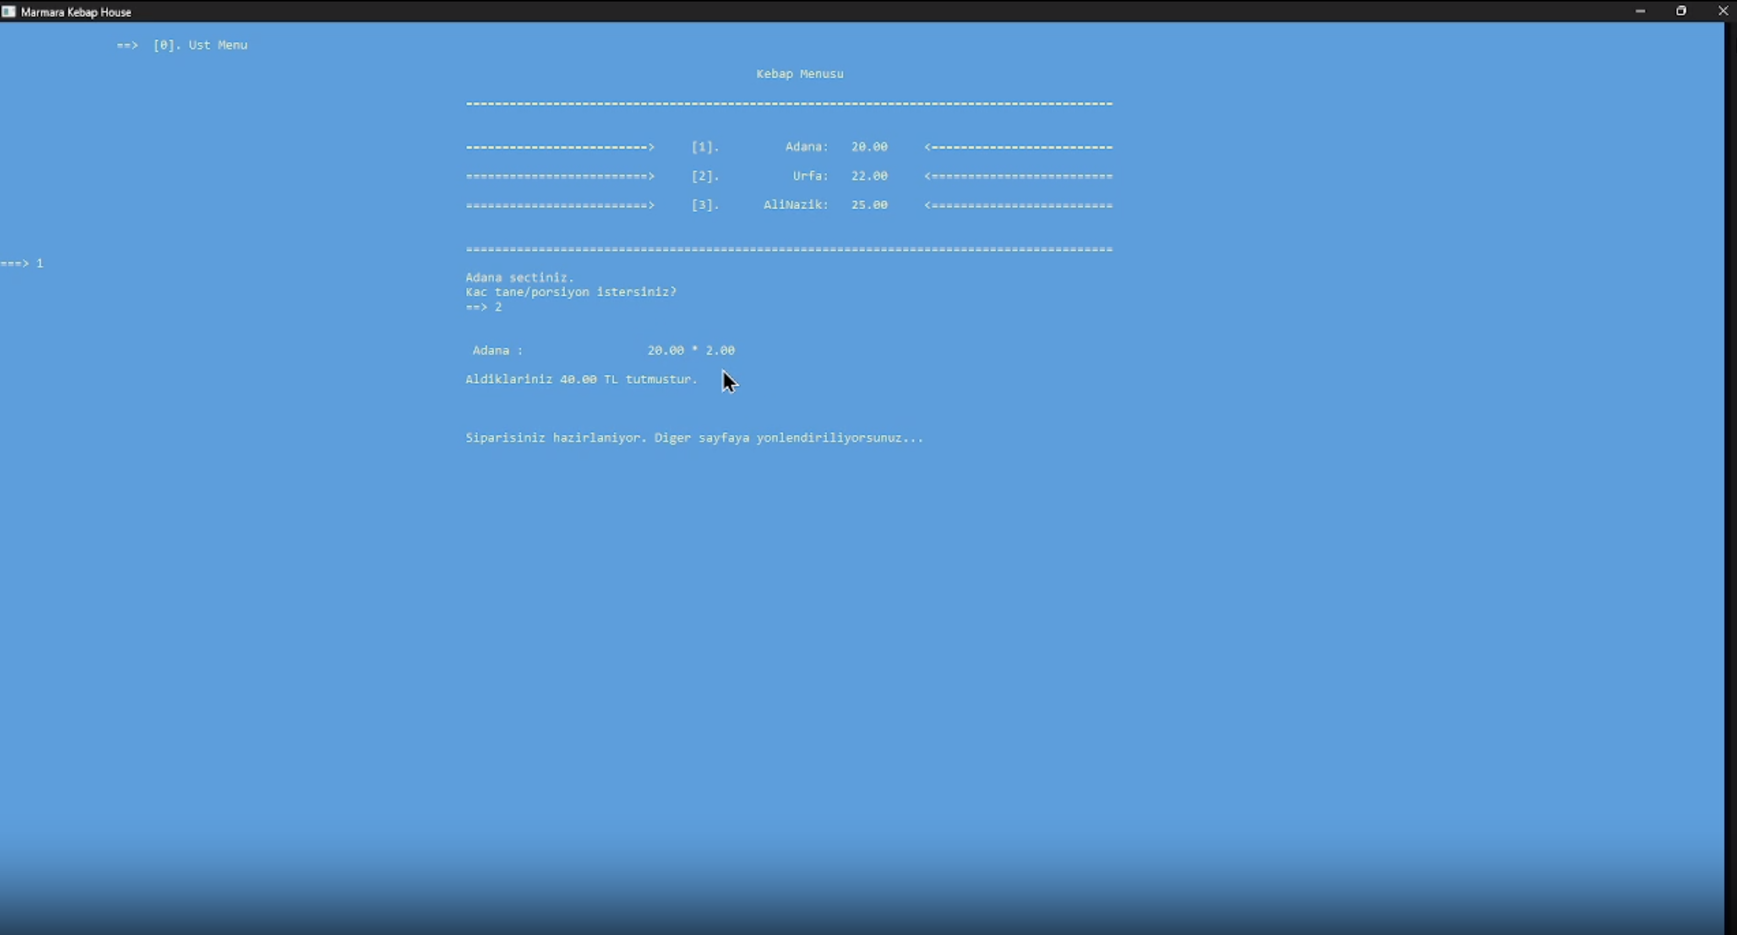Minimize the Marmara Kebap House window
The image size is (1737, 935).
[x=1640, y=11]
